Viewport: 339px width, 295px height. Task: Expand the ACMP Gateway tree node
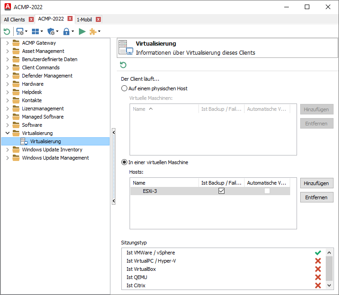[8, 43]
